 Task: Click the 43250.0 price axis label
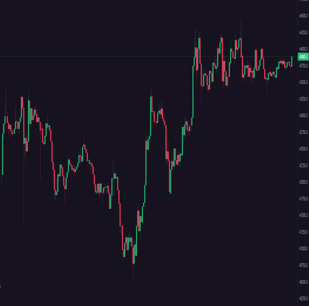(303, 99)
